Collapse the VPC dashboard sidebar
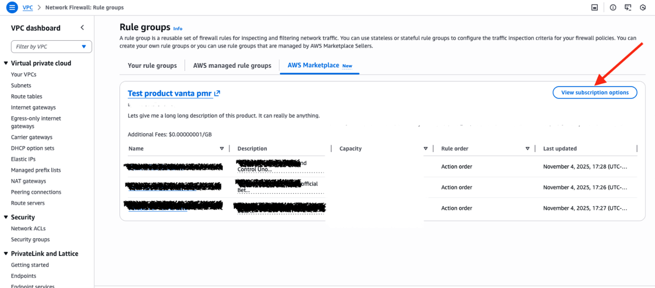655x288 pixels. (82, 27)
